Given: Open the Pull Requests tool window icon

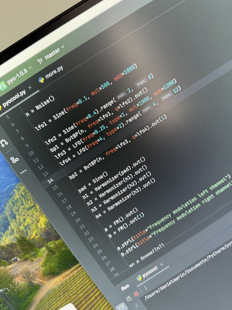Looking at the screenshot, I should pyautogui.click(x=4, y=143).
